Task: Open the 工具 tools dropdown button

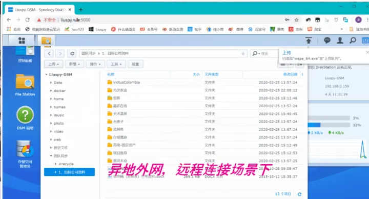Action: point(116,64)
